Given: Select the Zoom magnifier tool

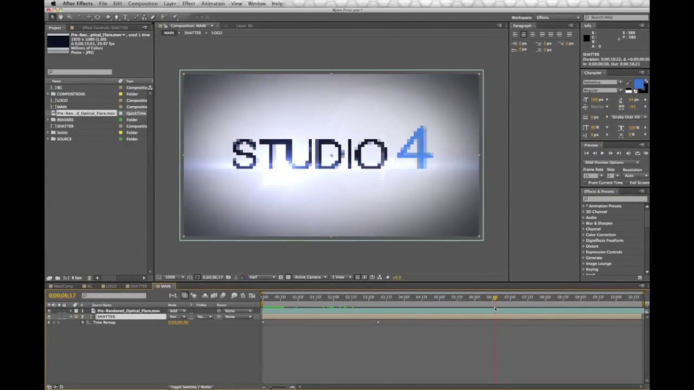Looking at the screenshot, I should point(69,17).
